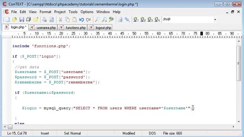Click 'Sel: Normal' in status bar
Image resolution: width=244 pixels, height=137 pixels.
coord(72,133)
